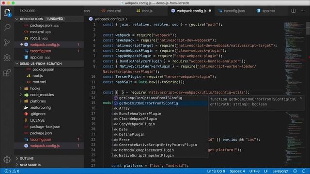Click the method icon beside getCompilerOptionsFromTSConfig
This screenshot has height=174, width=310.
pos(116,98)
